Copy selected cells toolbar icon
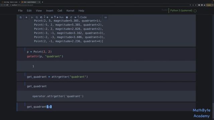The height and width of the screenshot is (120, 214). [37, 17]
